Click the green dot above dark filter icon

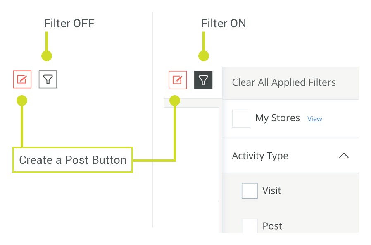point(204,56)
